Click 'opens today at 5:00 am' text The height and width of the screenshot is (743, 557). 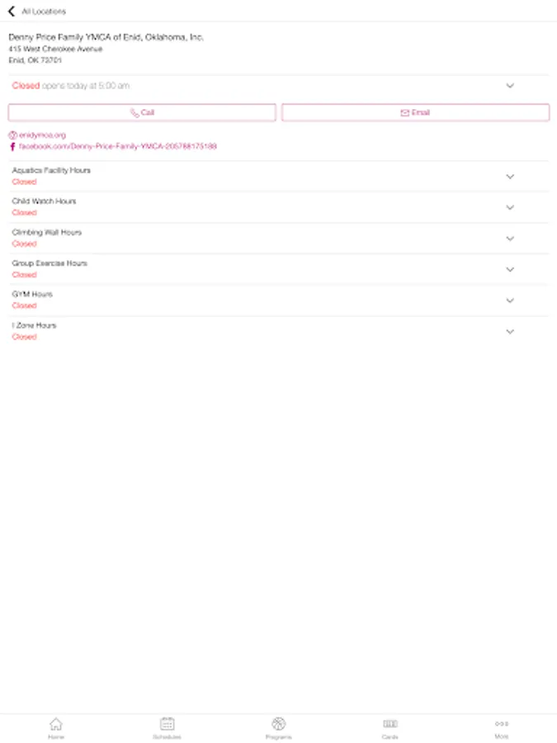pos(86,86)
